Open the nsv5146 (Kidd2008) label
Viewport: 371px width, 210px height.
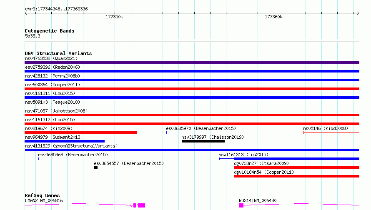click(326, 128)
